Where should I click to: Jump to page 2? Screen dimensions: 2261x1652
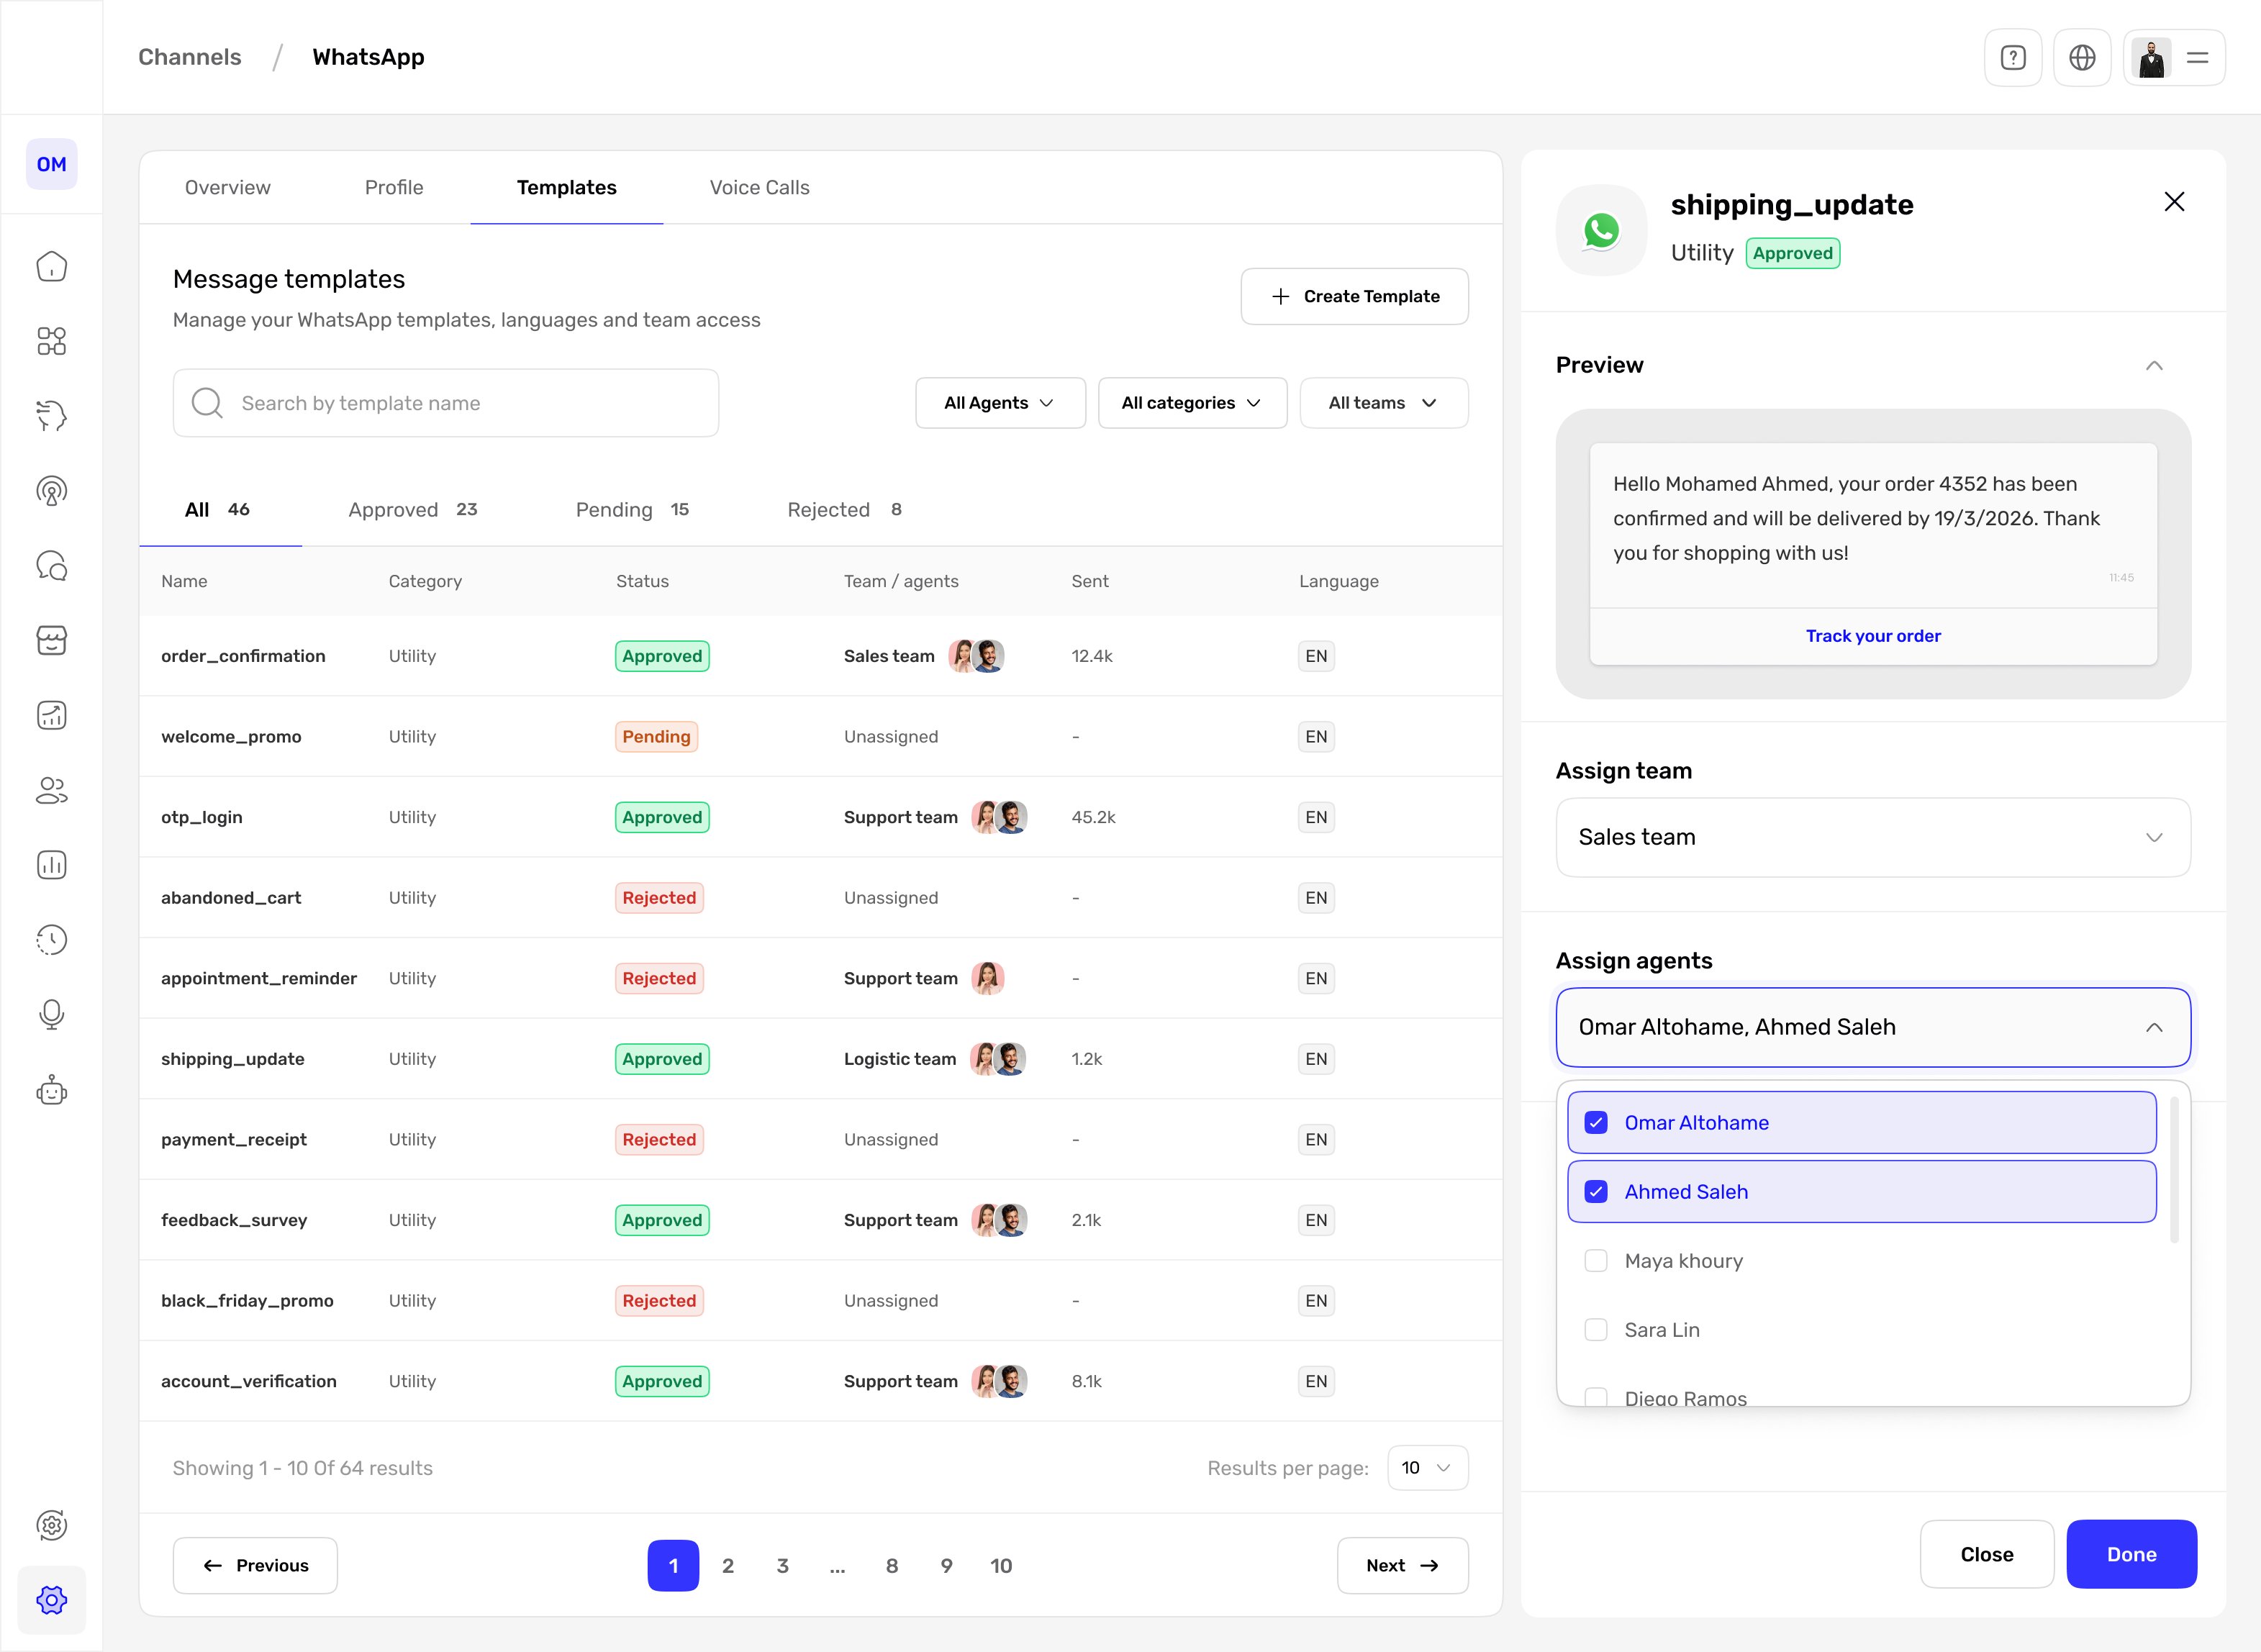click(728, 1565)
